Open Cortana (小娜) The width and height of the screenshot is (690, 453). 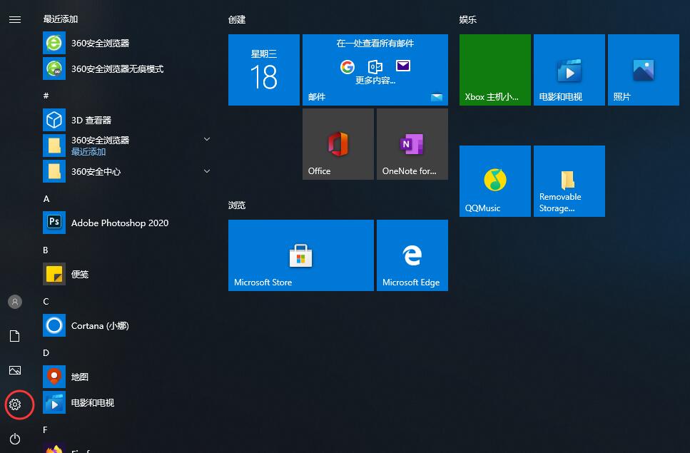128,325
